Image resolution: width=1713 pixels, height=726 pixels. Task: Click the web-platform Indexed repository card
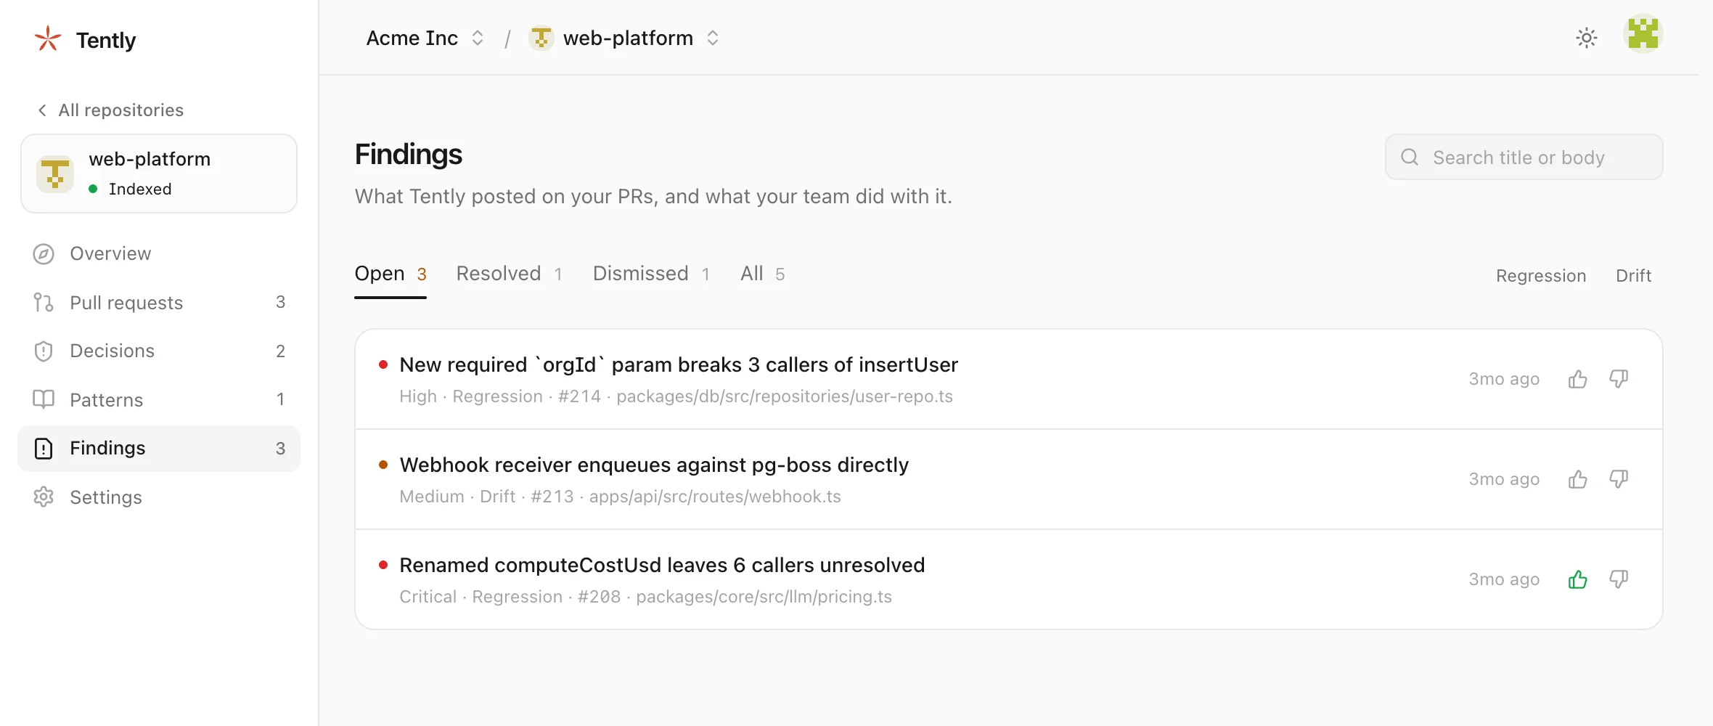[159, 174]
